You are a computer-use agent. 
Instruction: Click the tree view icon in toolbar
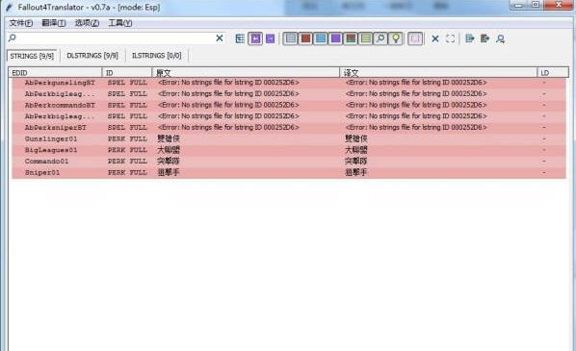click(240, 38)
